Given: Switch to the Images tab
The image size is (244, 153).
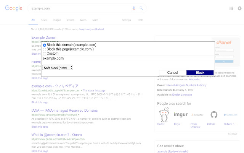Looking at the screenshot, I should [x=57, y=20].
